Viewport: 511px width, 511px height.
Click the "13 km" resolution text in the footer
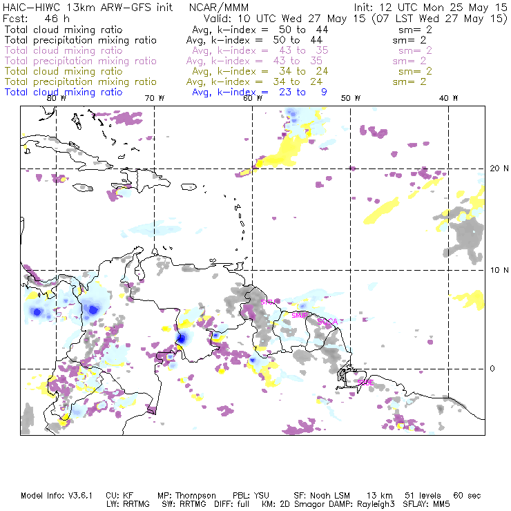pos(380,496)
